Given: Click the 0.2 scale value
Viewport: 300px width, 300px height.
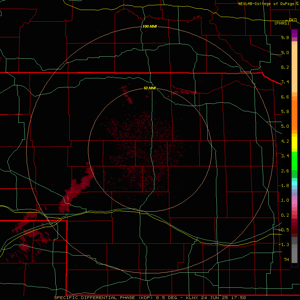Looking at the screenshot, I should [285, 215].
